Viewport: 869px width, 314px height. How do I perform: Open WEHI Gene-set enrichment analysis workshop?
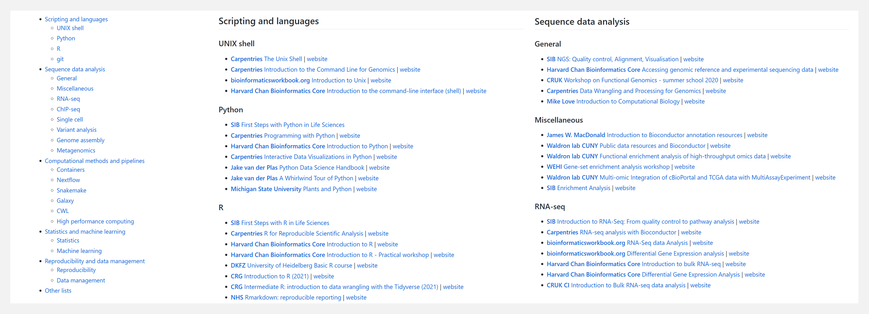pyautogui.click(x=608, y=167)
